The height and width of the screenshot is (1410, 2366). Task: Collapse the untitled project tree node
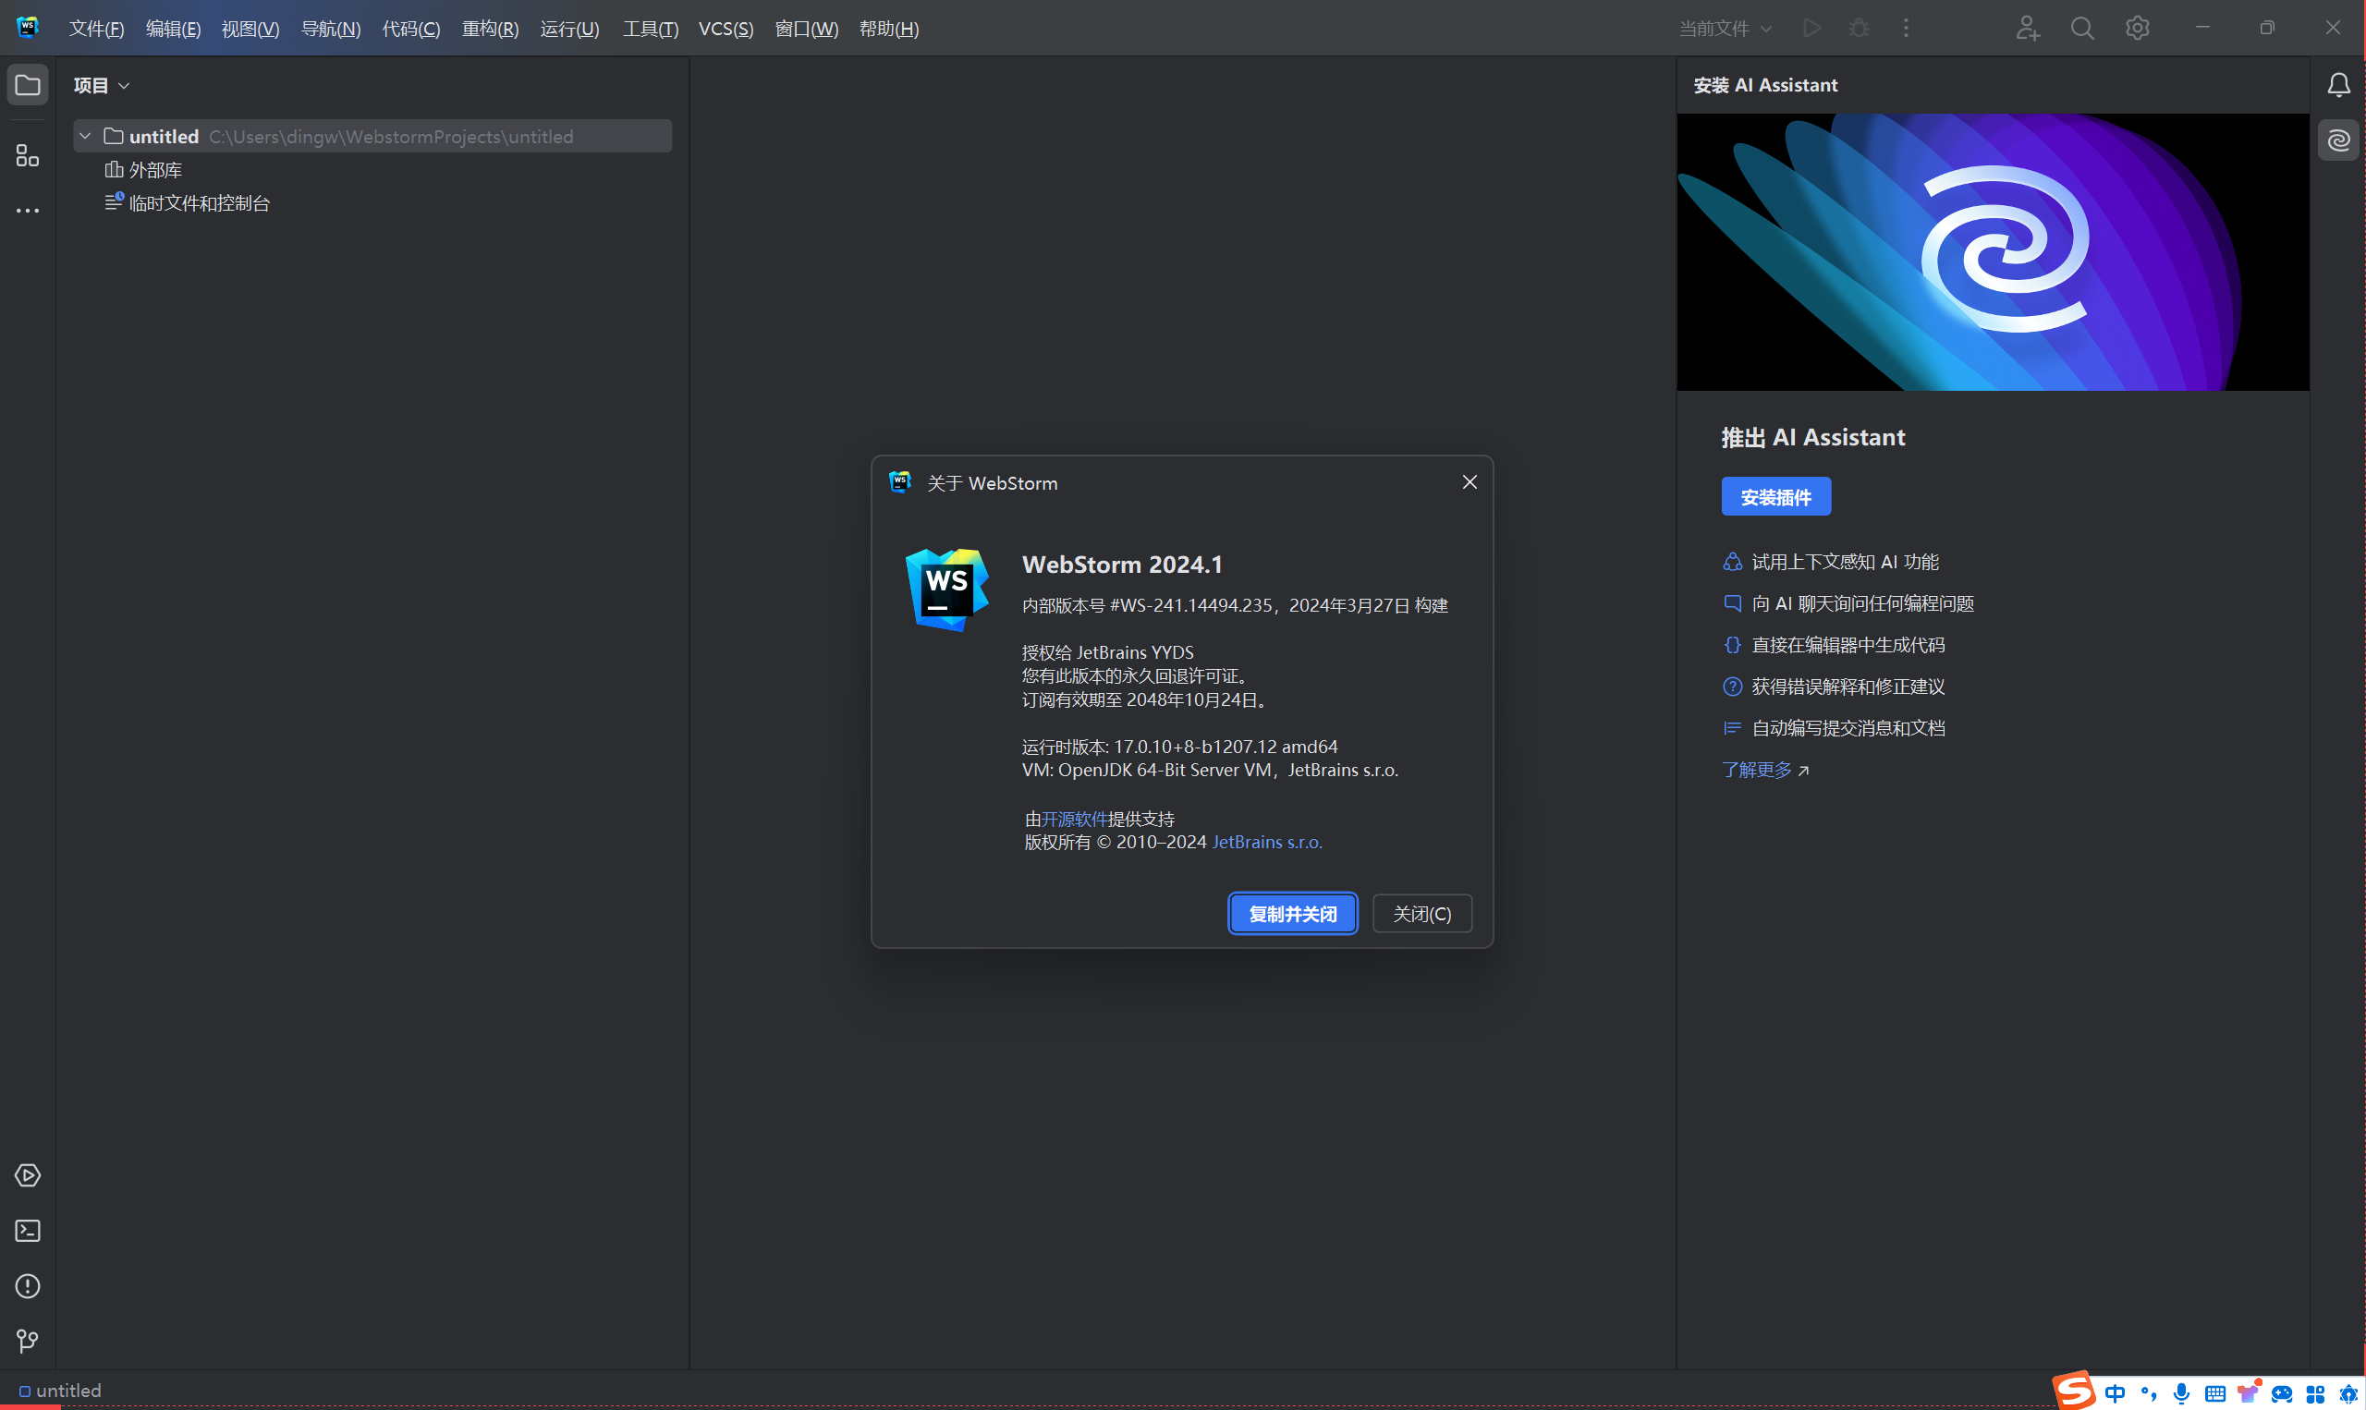[86, 136]
